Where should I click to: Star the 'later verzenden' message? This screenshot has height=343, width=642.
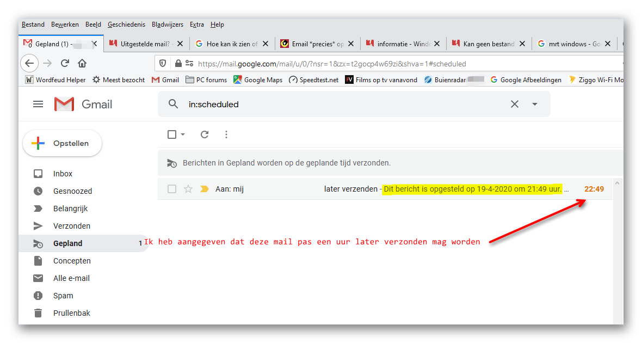pyautogui.click(x=188, y=189)
